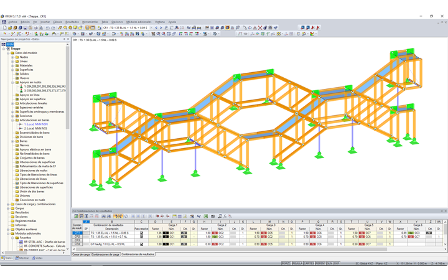Image resolution: width=448 pixels, height=280 pixels.
Task: Go to next load case arrow
Action: (x=161, y=28)
